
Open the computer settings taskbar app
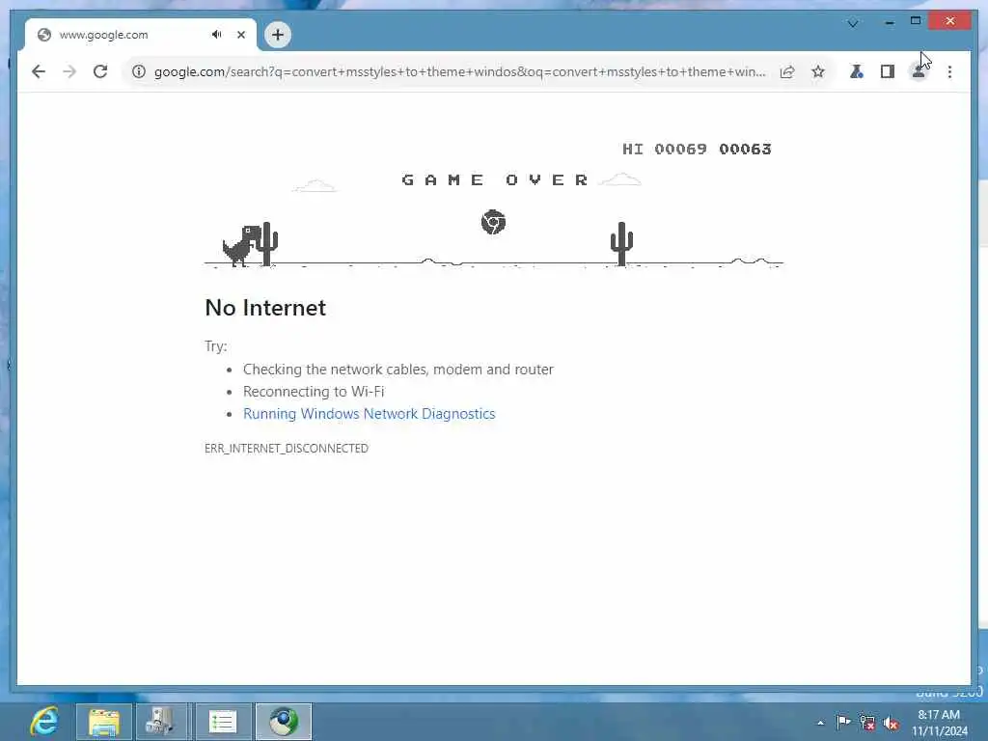(161, 722)
